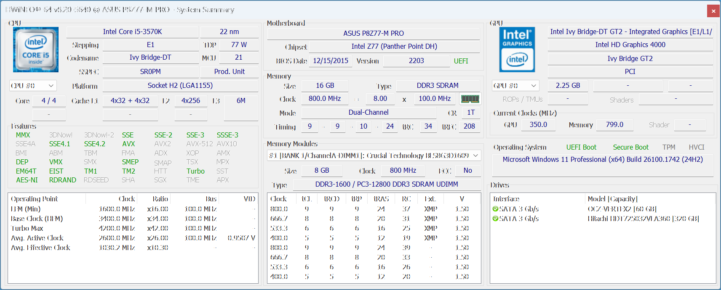
Task: Select Intel Z77 (Panther Point DH) chipset
Action: (394, 47)
